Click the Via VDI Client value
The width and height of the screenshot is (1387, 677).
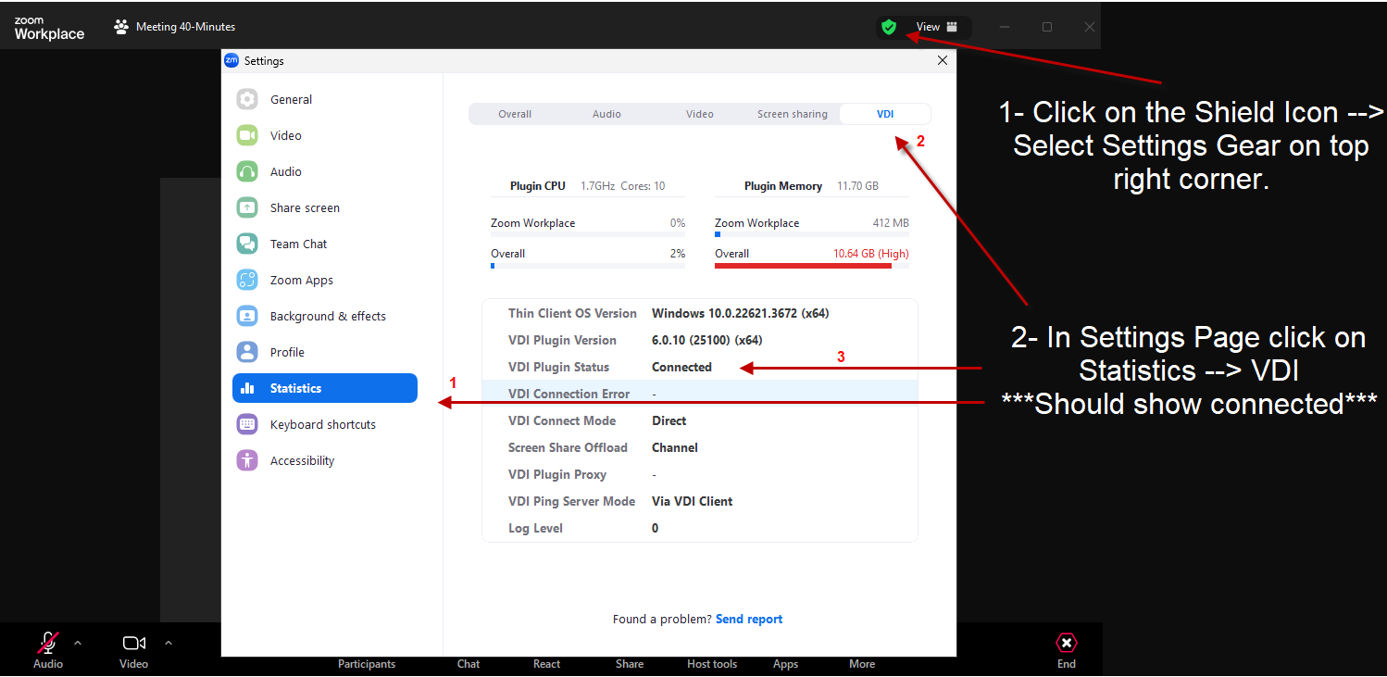coord(692,501)
